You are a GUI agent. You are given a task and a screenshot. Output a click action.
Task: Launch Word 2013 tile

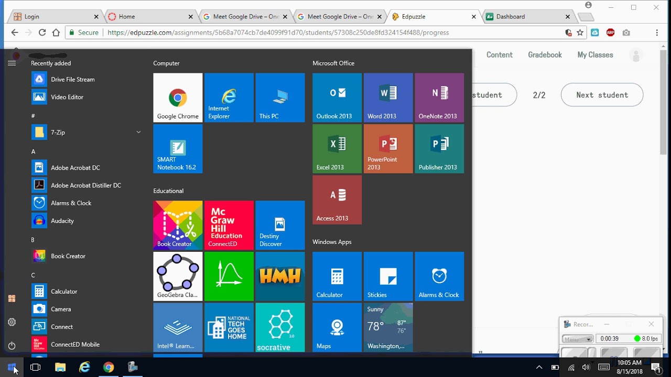388,97
